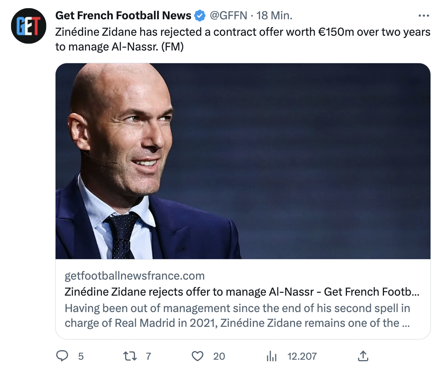The width and height of the screenshot is (442, 372).
Task: Click the getfootballnewsfrance.com domain text
Action: (135, 276)
